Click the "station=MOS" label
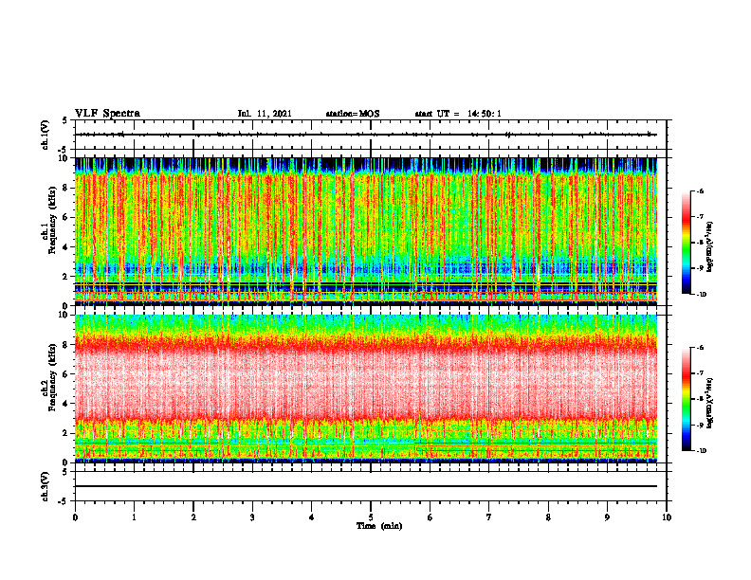The image size is (751, 580). coord(353,114)
